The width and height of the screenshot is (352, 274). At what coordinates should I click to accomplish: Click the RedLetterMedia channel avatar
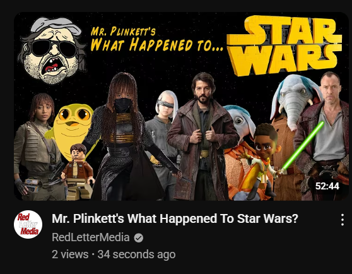point(28,224)
